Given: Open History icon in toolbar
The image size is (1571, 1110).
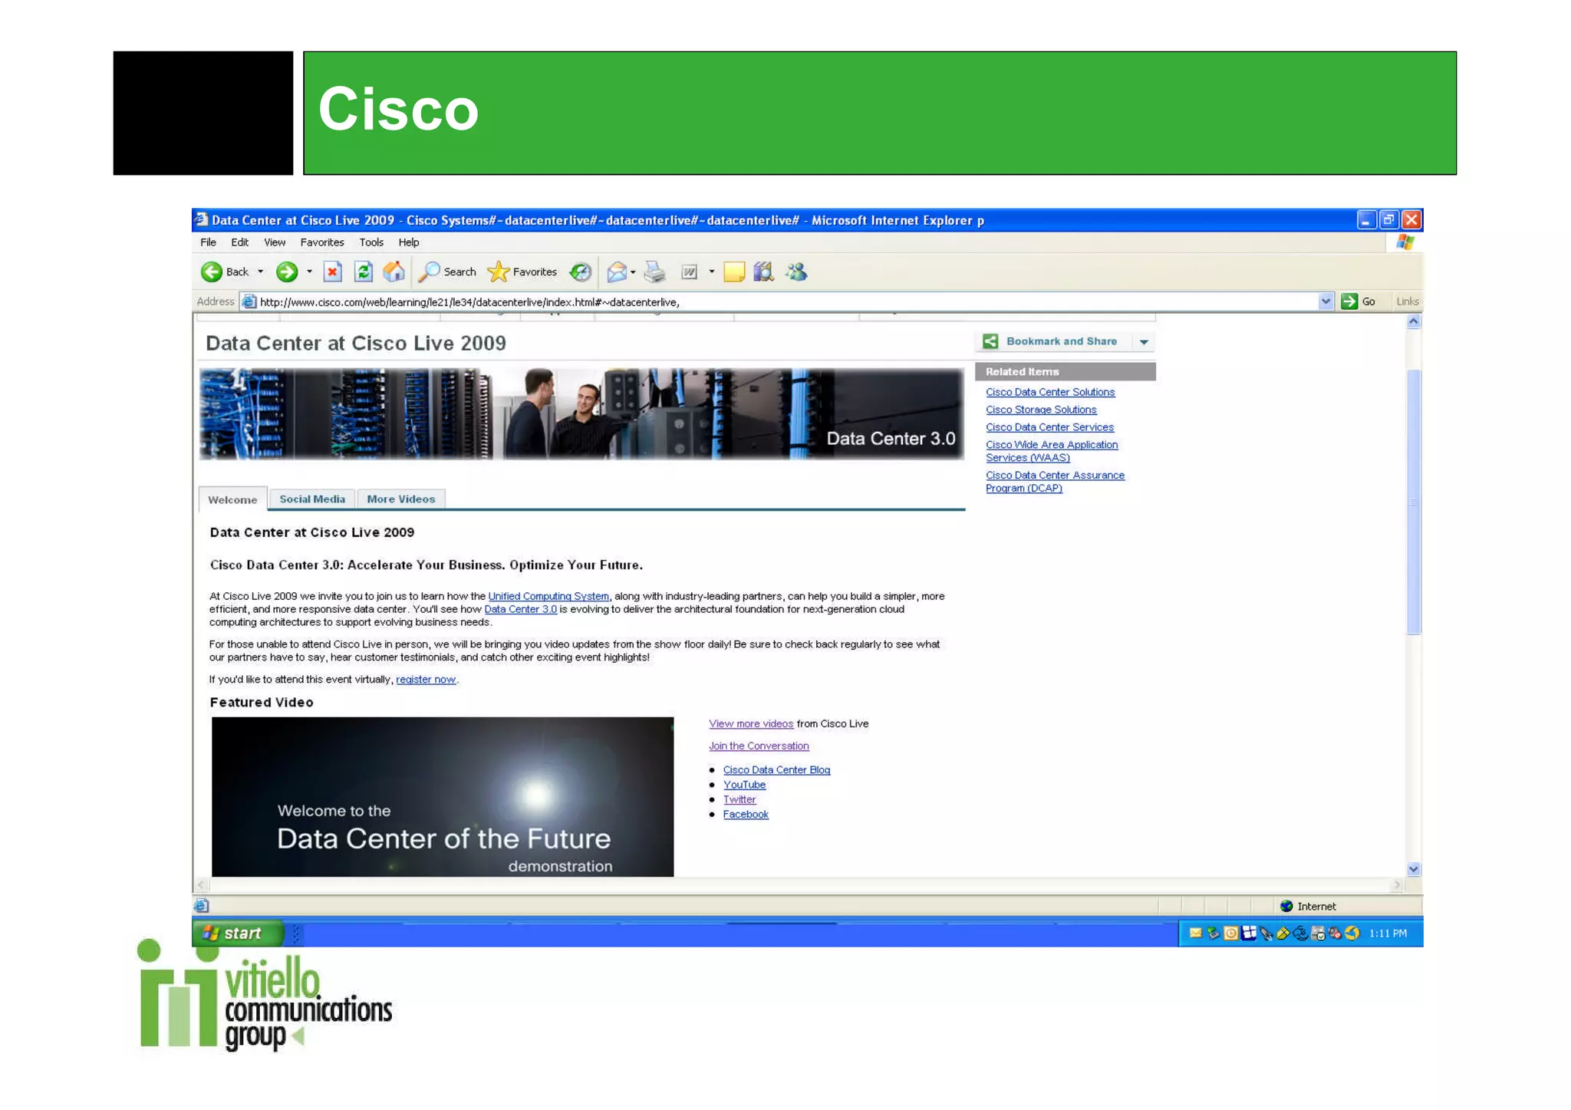Looking at the screenshot, I should click(x=581, y=272).
